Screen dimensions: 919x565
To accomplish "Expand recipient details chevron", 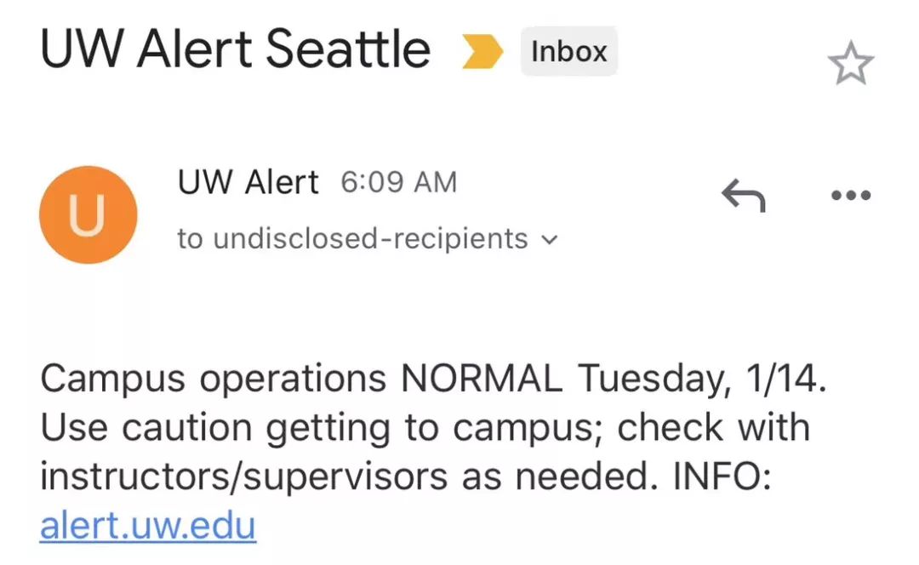I will pyautogui.click(x=550, y=240).
